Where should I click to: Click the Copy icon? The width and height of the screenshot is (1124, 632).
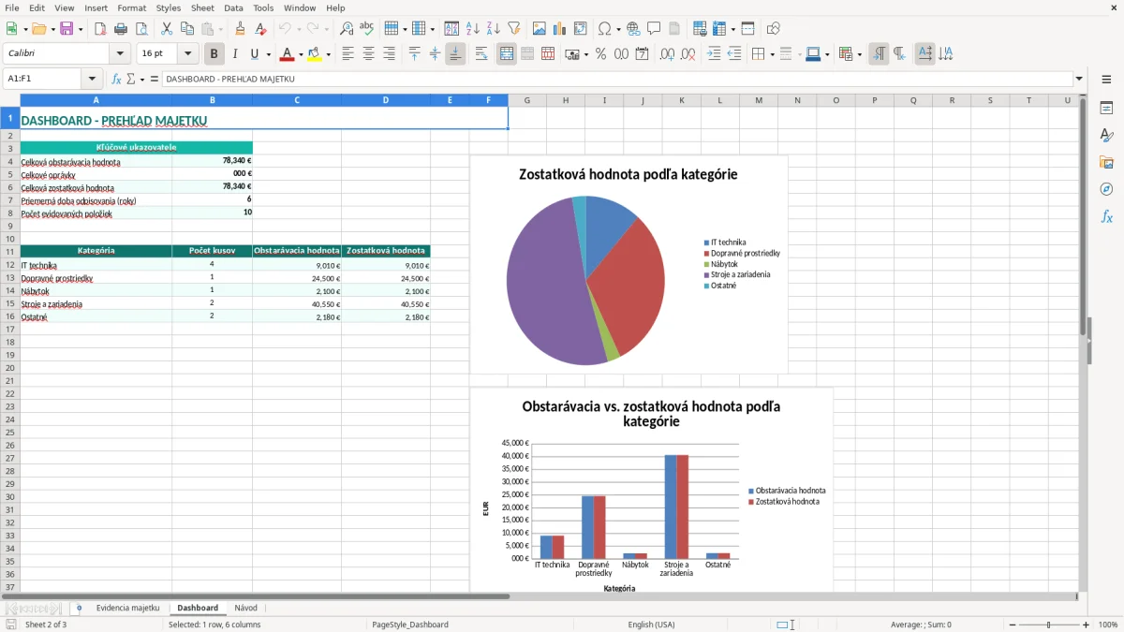coord(187,29)
